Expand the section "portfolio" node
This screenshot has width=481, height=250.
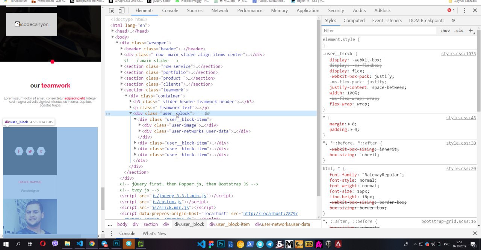122,72
